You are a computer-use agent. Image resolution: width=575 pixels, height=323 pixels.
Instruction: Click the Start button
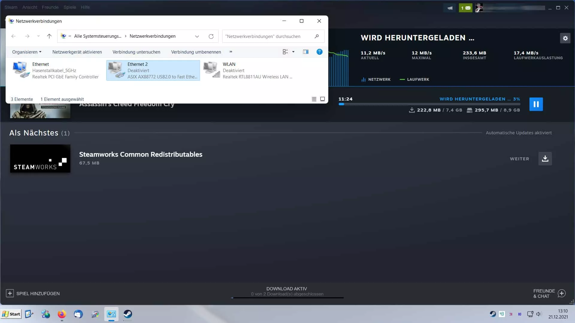11,314
